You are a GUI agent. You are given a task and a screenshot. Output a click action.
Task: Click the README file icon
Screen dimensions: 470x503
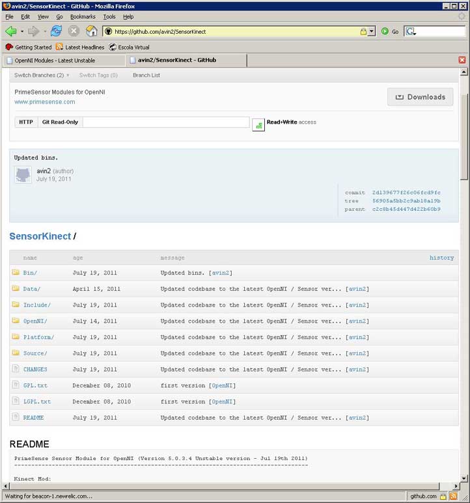[x=16, y=416]
